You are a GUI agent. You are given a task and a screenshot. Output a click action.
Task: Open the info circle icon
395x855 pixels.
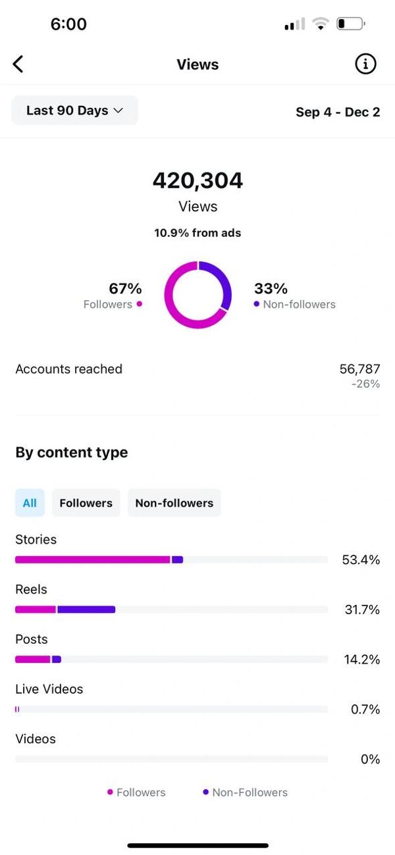(365, 64)
